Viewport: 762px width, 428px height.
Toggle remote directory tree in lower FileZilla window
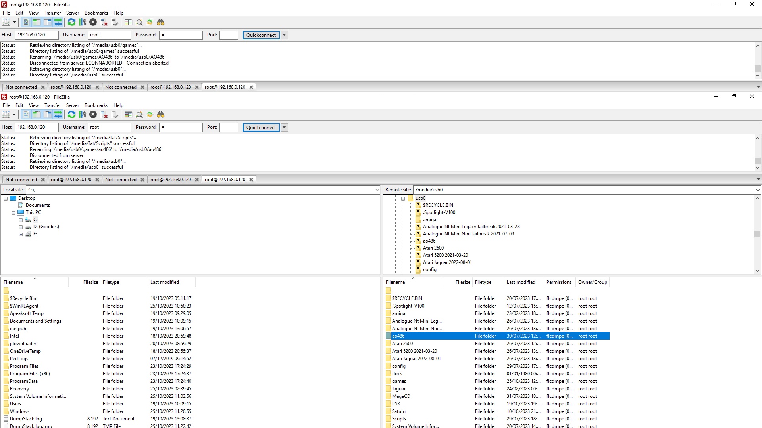click(x=47, y=115)
